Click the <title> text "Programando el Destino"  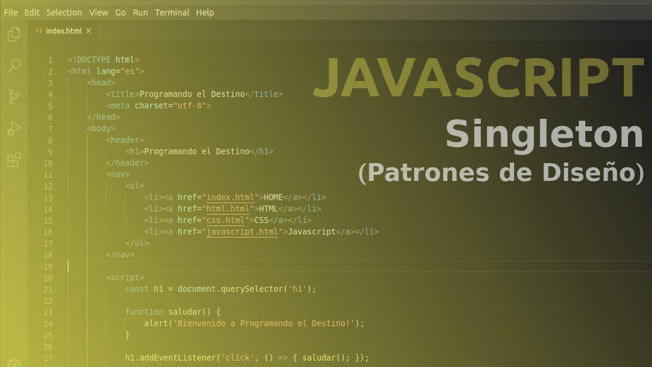(x=192, y=94)
